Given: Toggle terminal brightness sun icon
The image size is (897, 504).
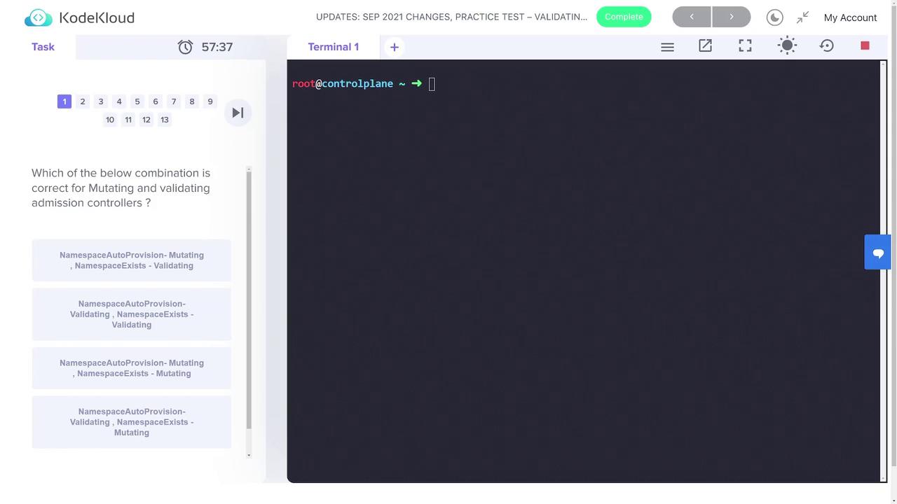Looking at the screenshot, I should (x=787, y=46).
